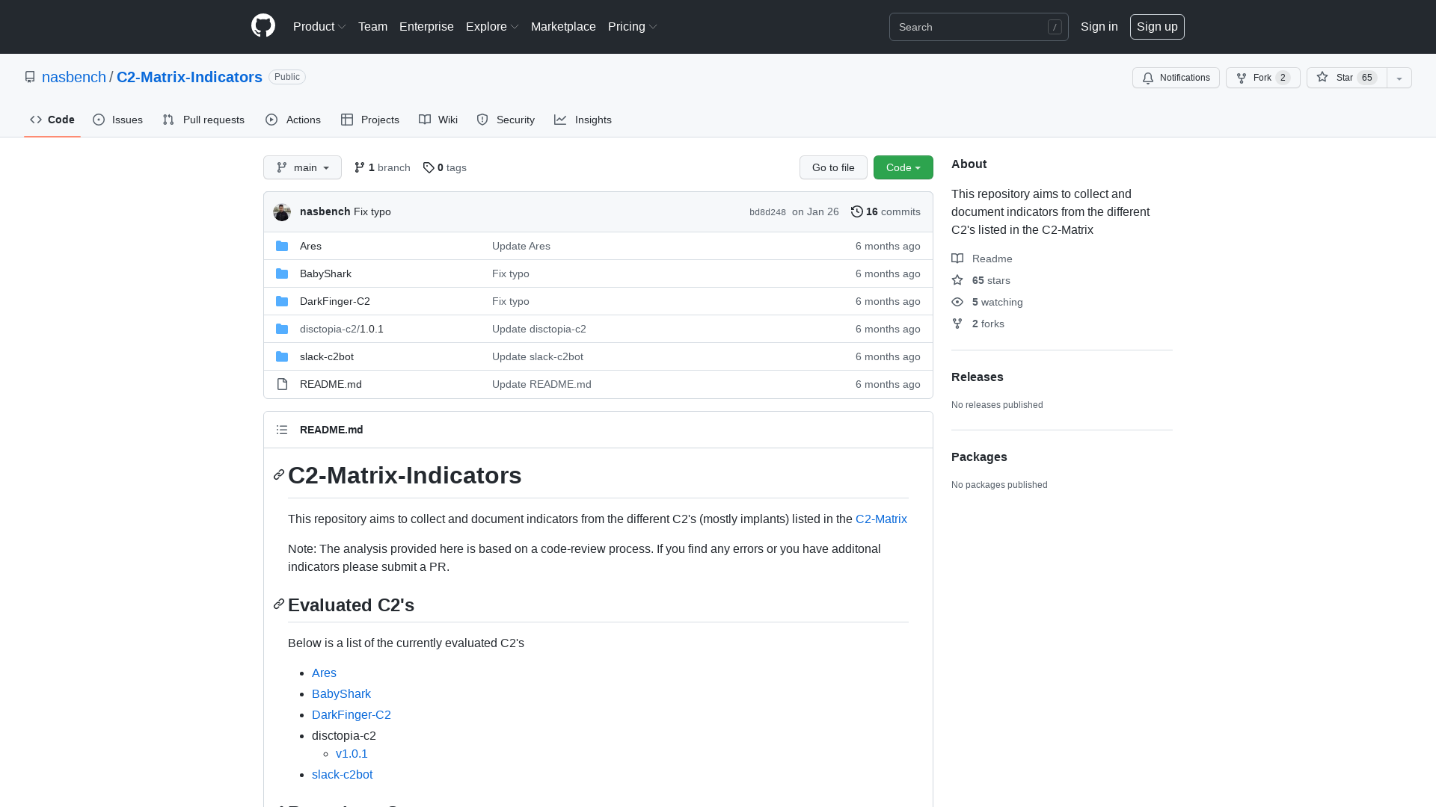The height and width of the screenshot is (807, 1436).
Task: Focus the Search input field
Action: pos(978,27)
